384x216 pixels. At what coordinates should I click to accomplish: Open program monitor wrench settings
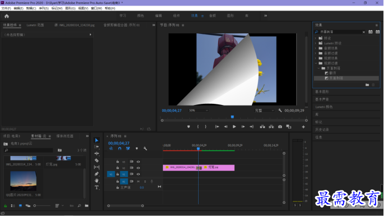tap(280, 110)
